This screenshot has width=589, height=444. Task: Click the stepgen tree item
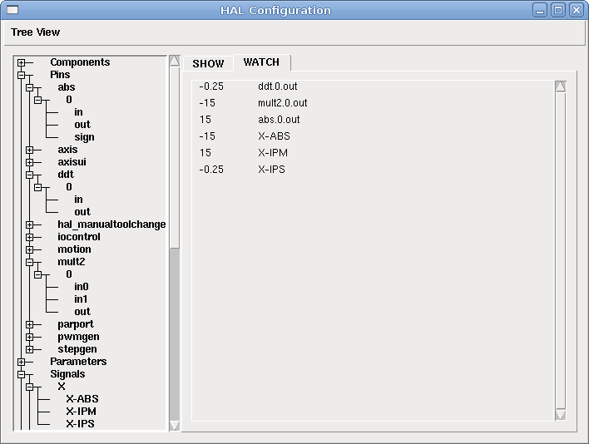[x=77, y=349]
